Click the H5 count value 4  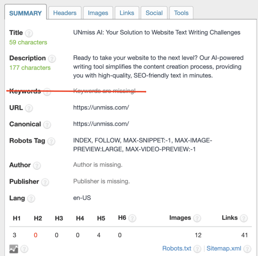coord(99,235)
